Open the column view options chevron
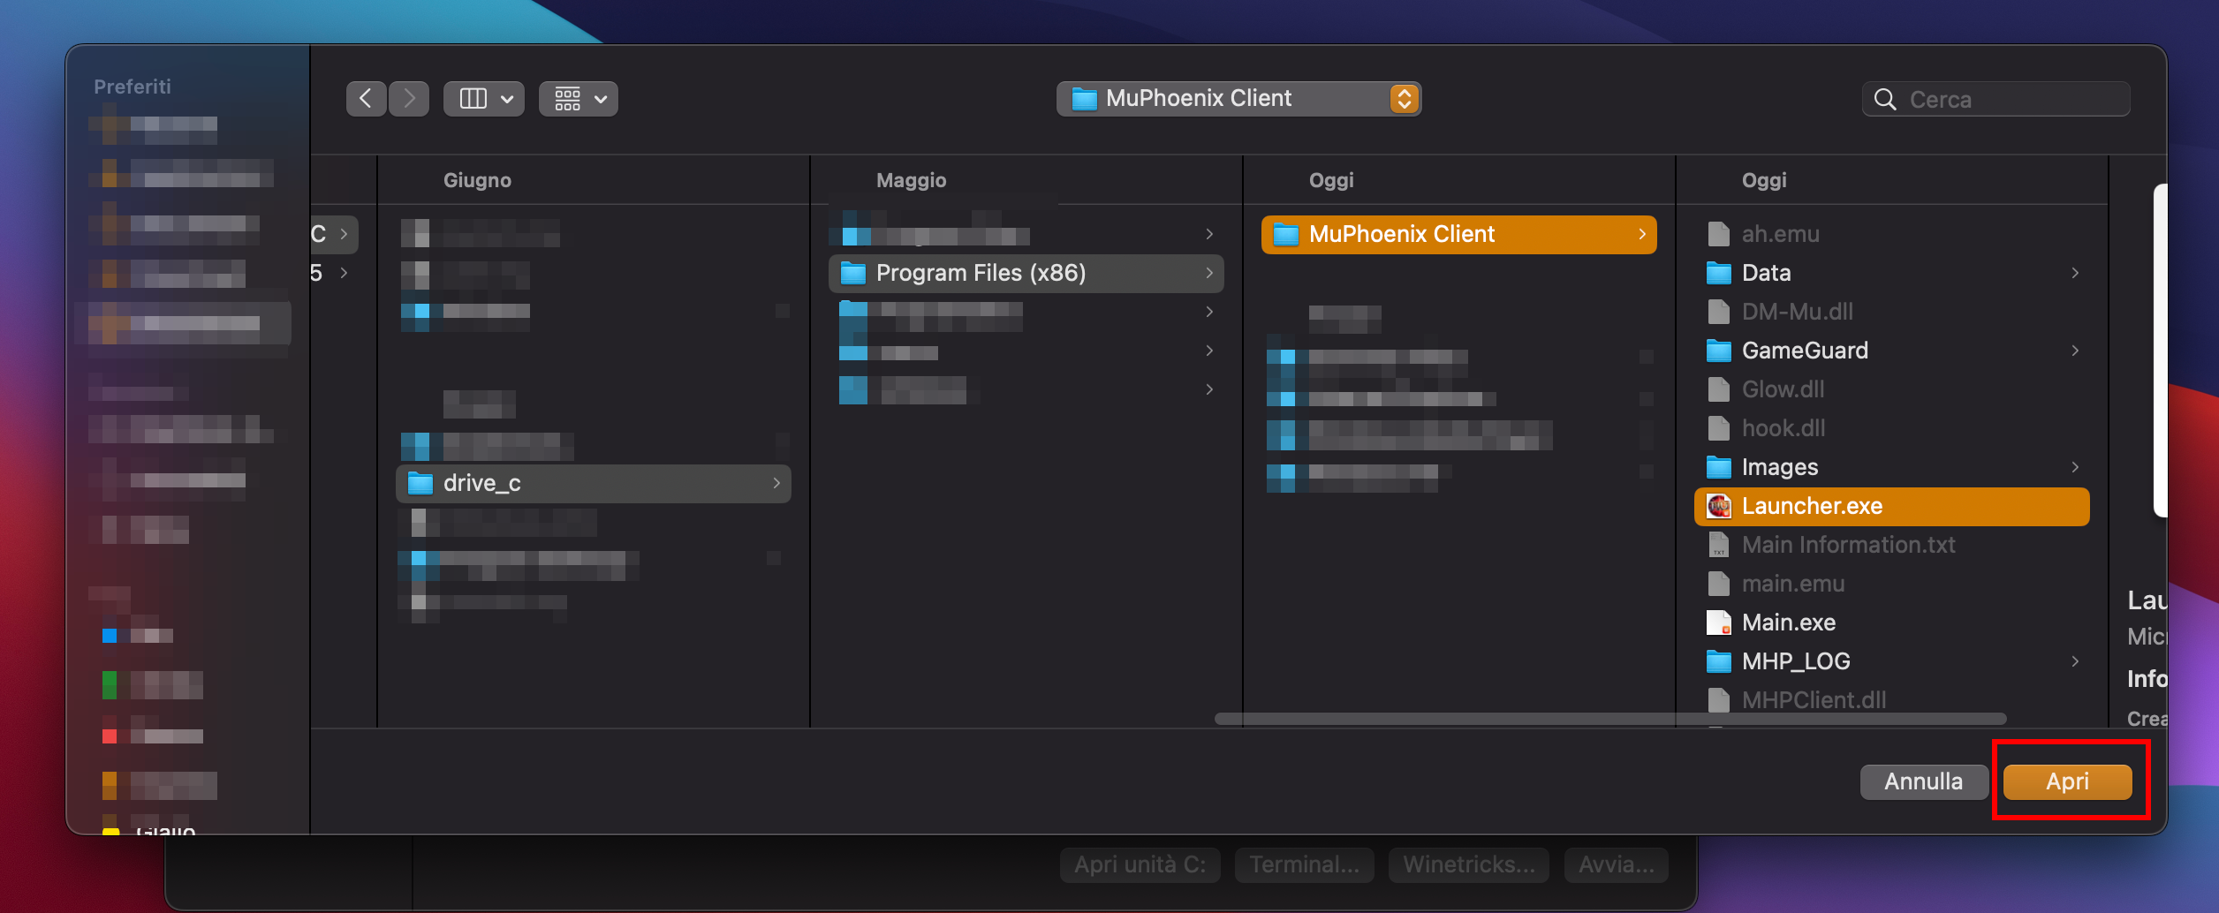The image size is (2219, 913). (507, 100)
